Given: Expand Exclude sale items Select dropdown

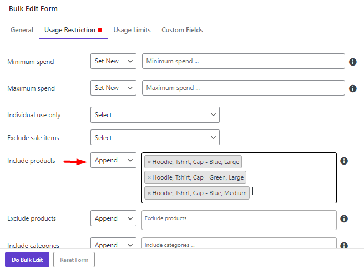Looking at the screenshot, I should click(x=155, y=137).
